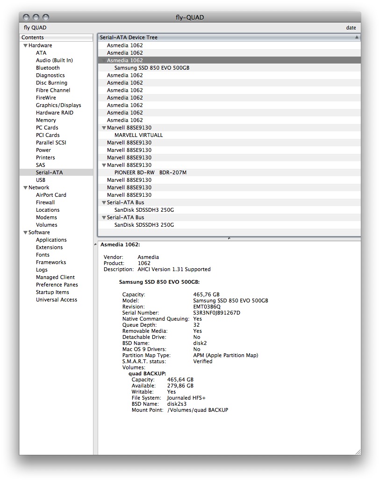Collapse the Marvell 88SE9130 triangle above MARVELL VIRTUALL
The image size is (380, 481).
click(104, 128)
